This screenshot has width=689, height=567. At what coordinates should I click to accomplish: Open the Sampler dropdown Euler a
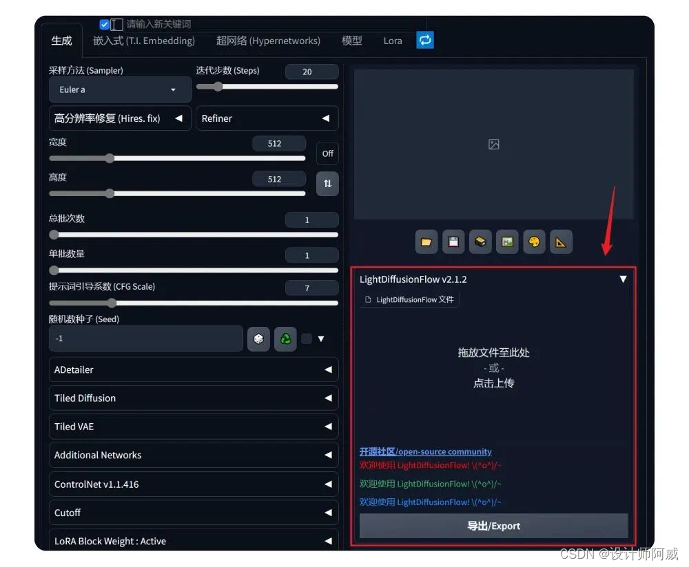click(x=120, y=89)
